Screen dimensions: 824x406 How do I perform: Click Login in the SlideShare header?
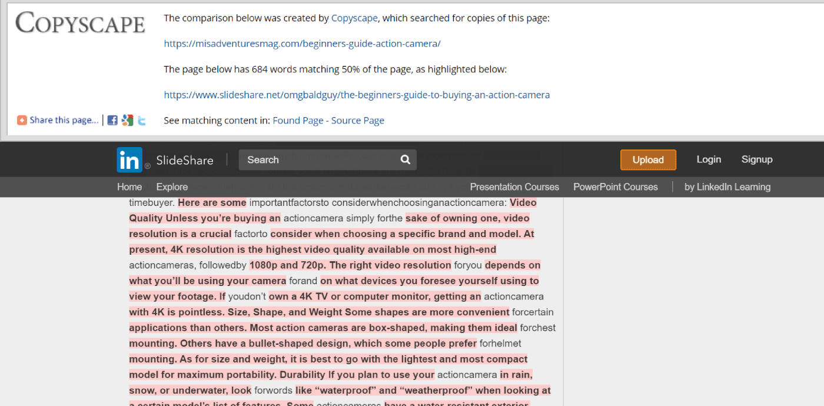(x=709, y=159)
